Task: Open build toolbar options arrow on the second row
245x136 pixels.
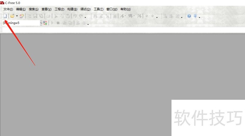Action: (x=88, y=24)
